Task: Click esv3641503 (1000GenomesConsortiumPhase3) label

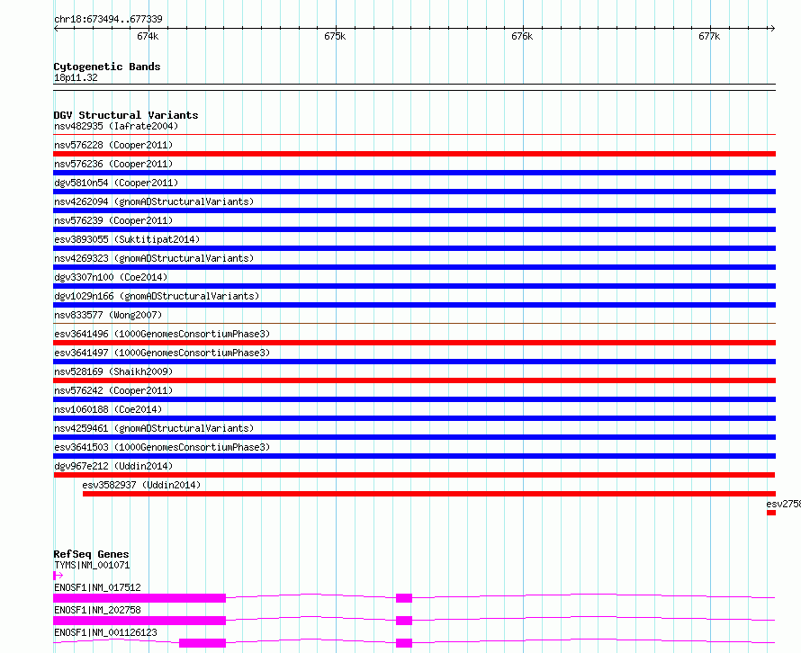Action: [x=162, y=447]
